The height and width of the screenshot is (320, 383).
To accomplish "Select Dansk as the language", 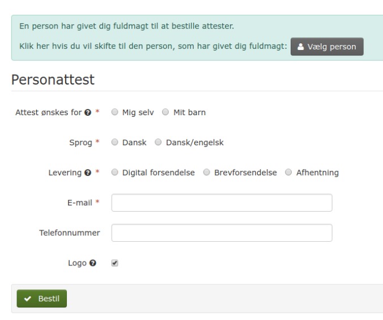I will (x=114, y=142).
